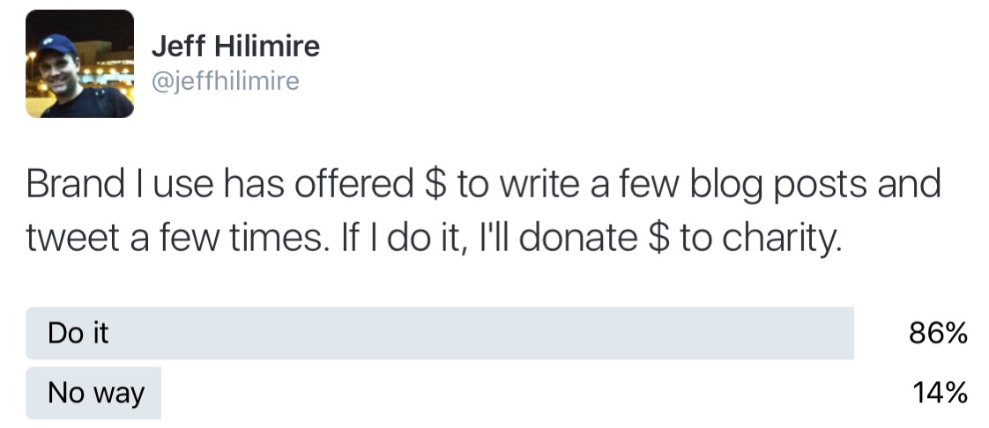The width and height of the screenshot is (989, 428).
Task: Click the 86% poll result
Action: click(938, 333)
